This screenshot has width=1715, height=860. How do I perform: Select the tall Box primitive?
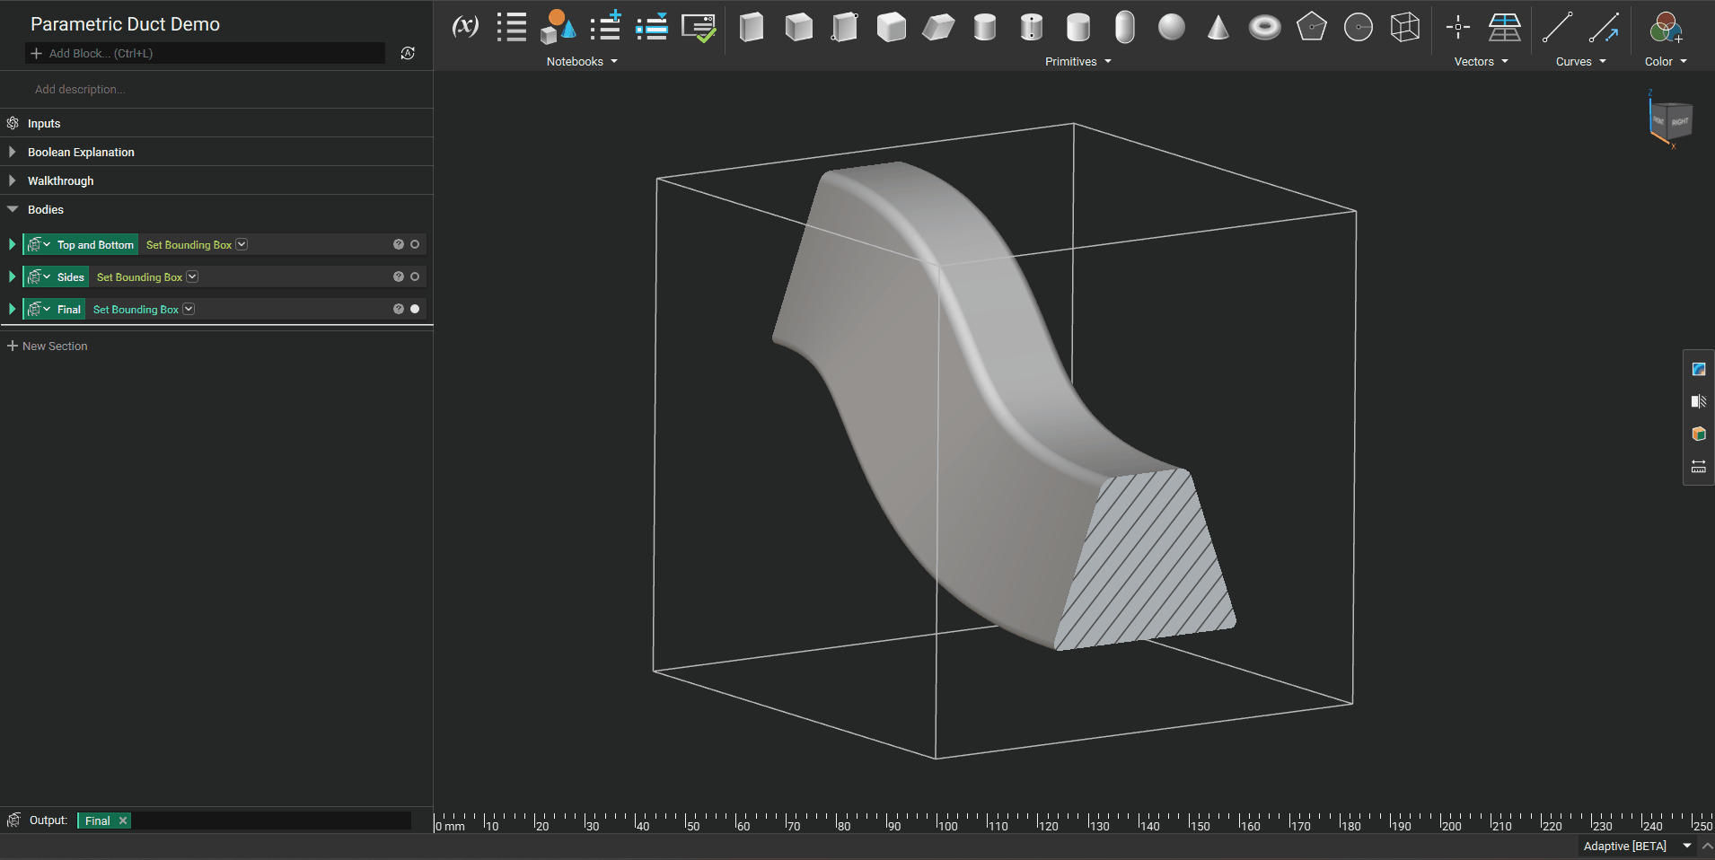(x=752, y=27)
